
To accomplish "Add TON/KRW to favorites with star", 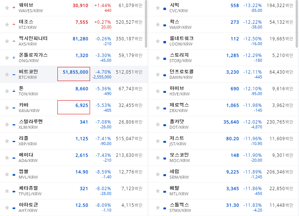I will point(7,91).
